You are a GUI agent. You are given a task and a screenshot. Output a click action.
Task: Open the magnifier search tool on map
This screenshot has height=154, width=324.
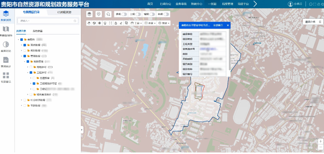click(x=108, y=14)
